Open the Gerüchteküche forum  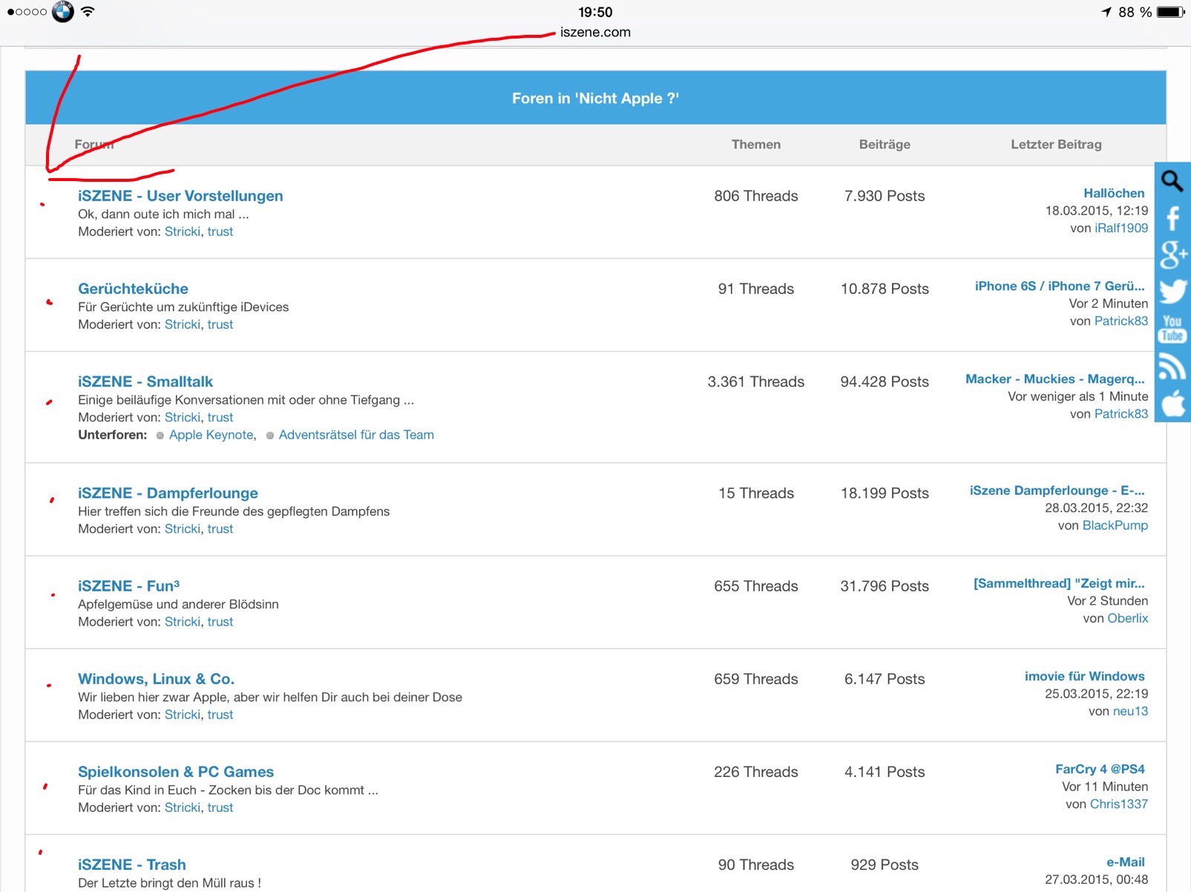(x=133, y=289)
